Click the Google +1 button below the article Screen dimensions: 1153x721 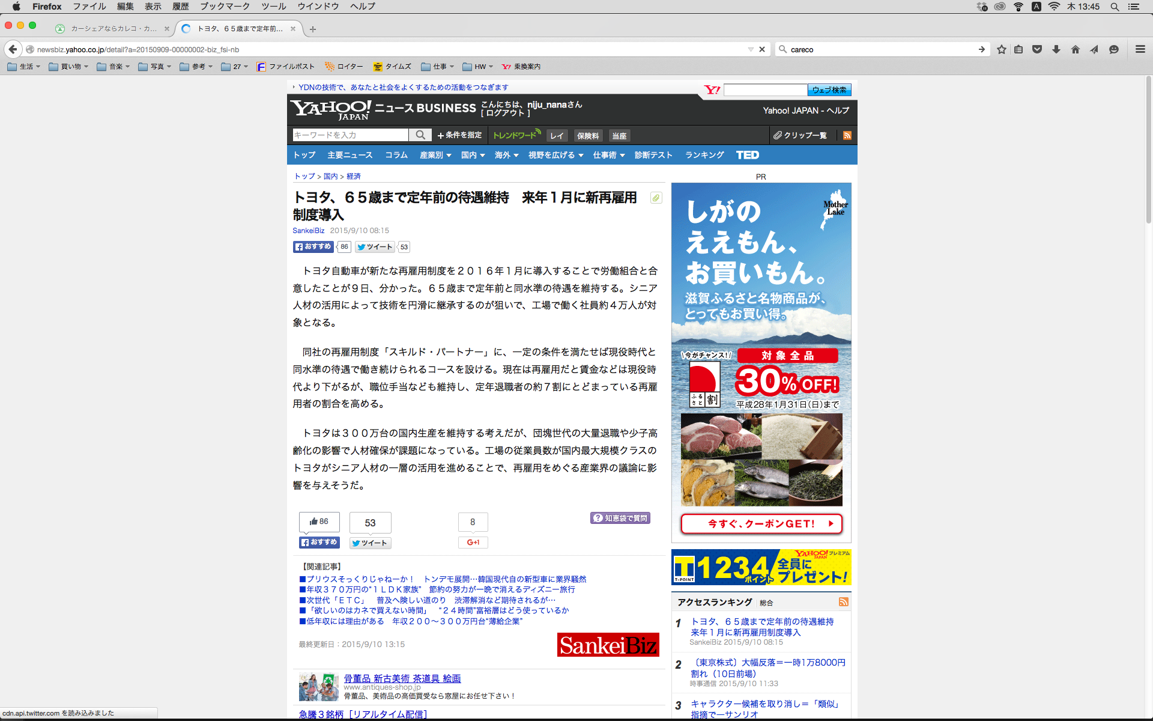pyautogui.click(x=473, y=543)
